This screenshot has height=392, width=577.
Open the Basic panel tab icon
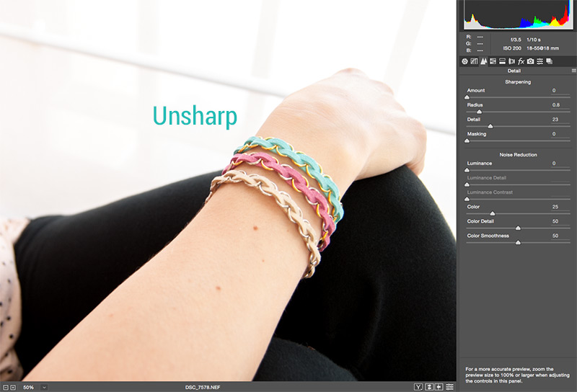464,61
